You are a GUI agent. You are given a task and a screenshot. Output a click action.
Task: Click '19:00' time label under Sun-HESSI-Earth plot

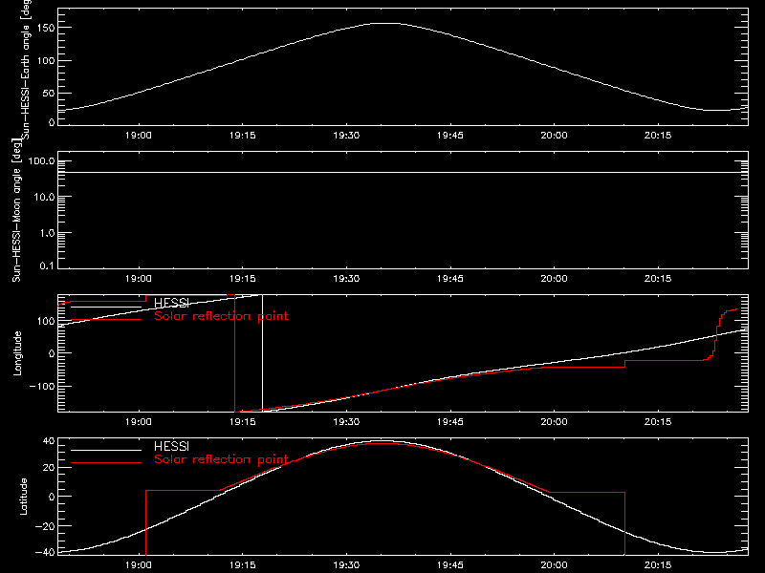[139, 136]
